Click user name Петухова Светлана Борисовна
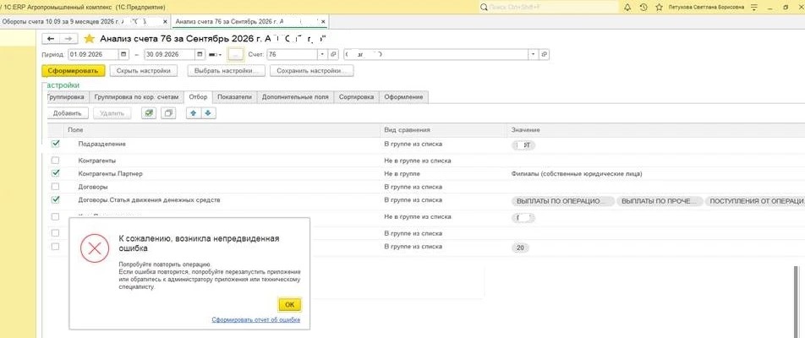 706,7
